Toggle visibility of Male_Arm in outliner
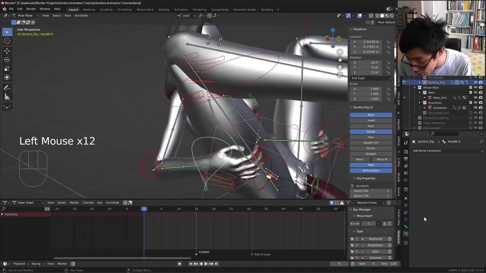 pyautogui.click(x=475, y=97)
